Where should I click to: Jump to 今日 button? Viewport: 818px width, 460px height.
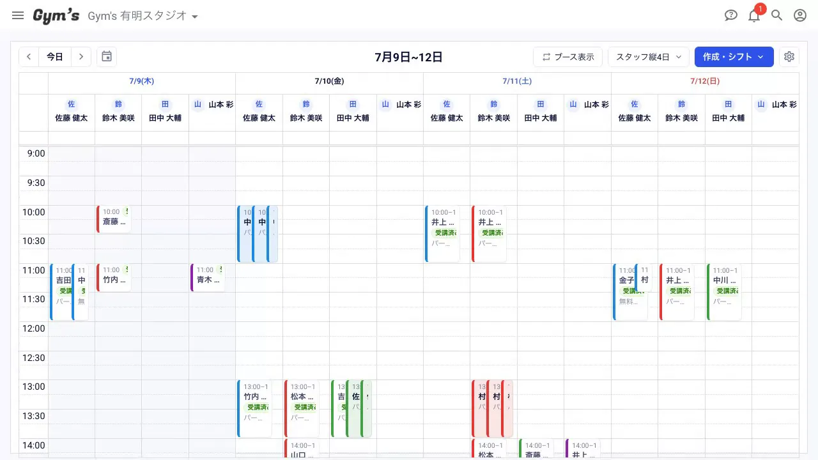point(55,57)
